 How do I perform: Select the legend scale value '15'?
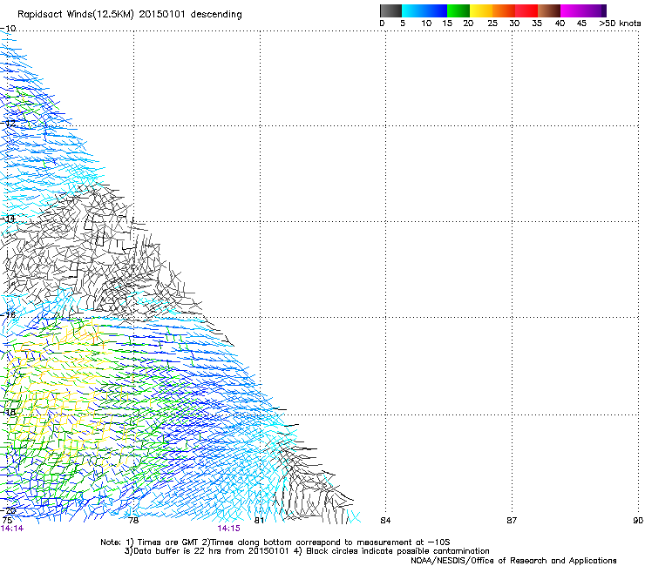tap(447, 24)
